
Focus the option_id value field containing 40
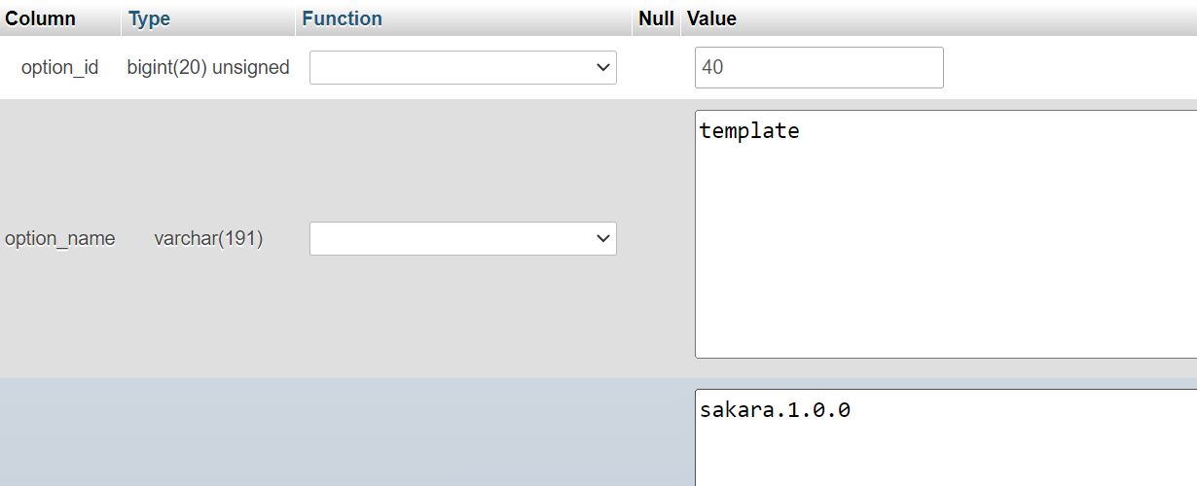(818, 68)
